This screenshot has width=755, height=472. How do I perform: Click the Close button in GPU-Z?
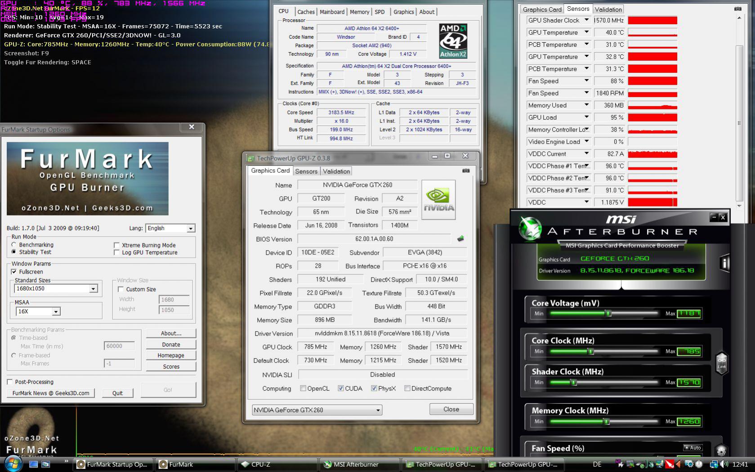tap(451, 409)
